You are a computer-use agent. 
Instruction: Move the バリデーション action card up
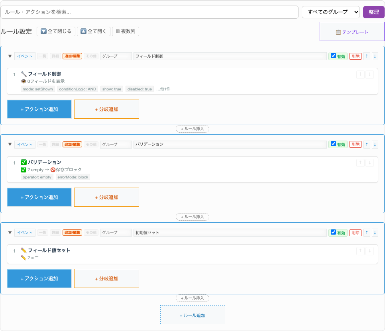[x=360, y=163]
